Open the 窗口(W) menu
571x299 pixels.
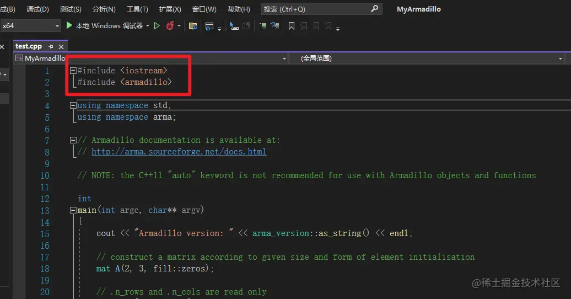coord(204,9)
